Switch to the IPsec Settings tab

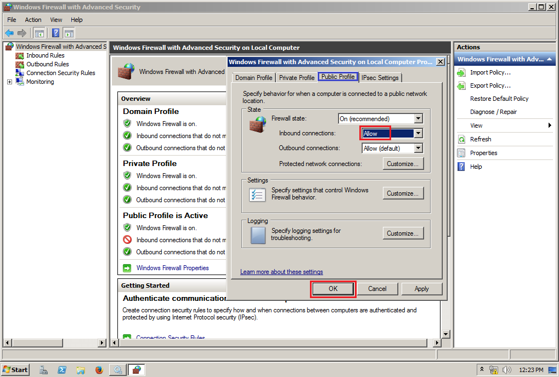380,77
